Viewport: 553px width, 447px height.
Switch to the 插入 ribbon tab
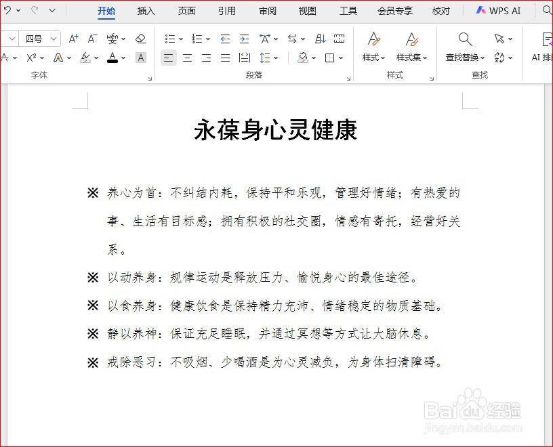146,11
